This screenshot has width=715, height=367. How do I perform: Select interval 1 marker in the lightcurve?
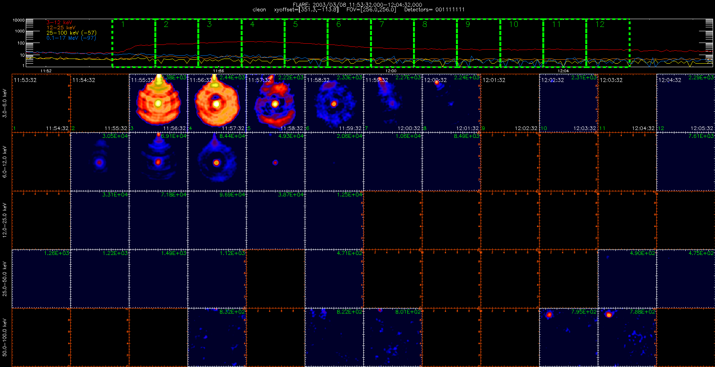click(x=123, y=24)
